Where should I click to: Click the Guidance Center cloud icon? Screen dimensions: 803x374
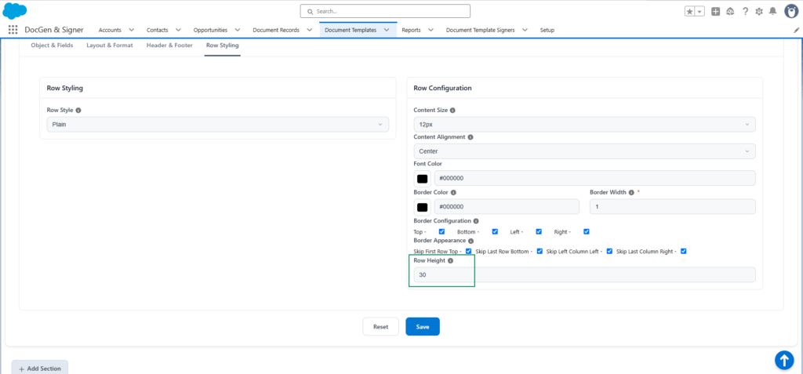coord(731,11)
